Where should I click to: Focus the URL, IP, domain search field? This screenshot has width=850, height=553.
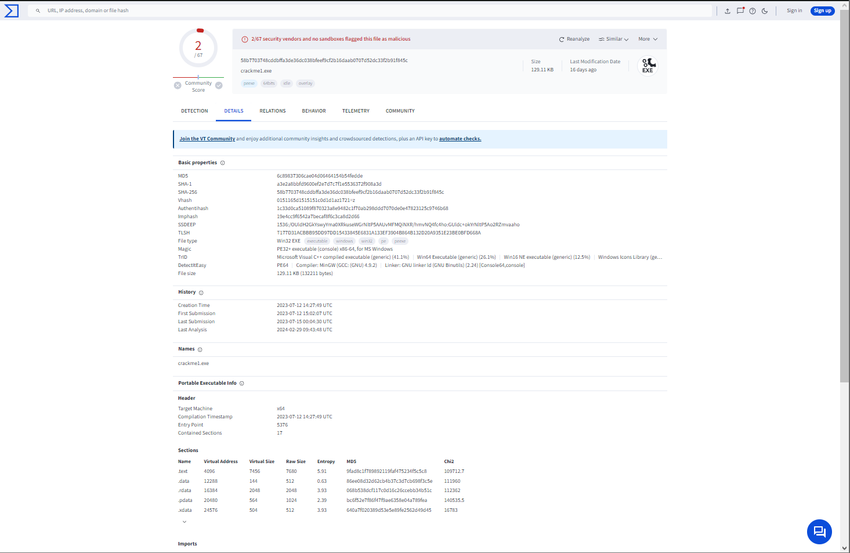pos(371,10)
